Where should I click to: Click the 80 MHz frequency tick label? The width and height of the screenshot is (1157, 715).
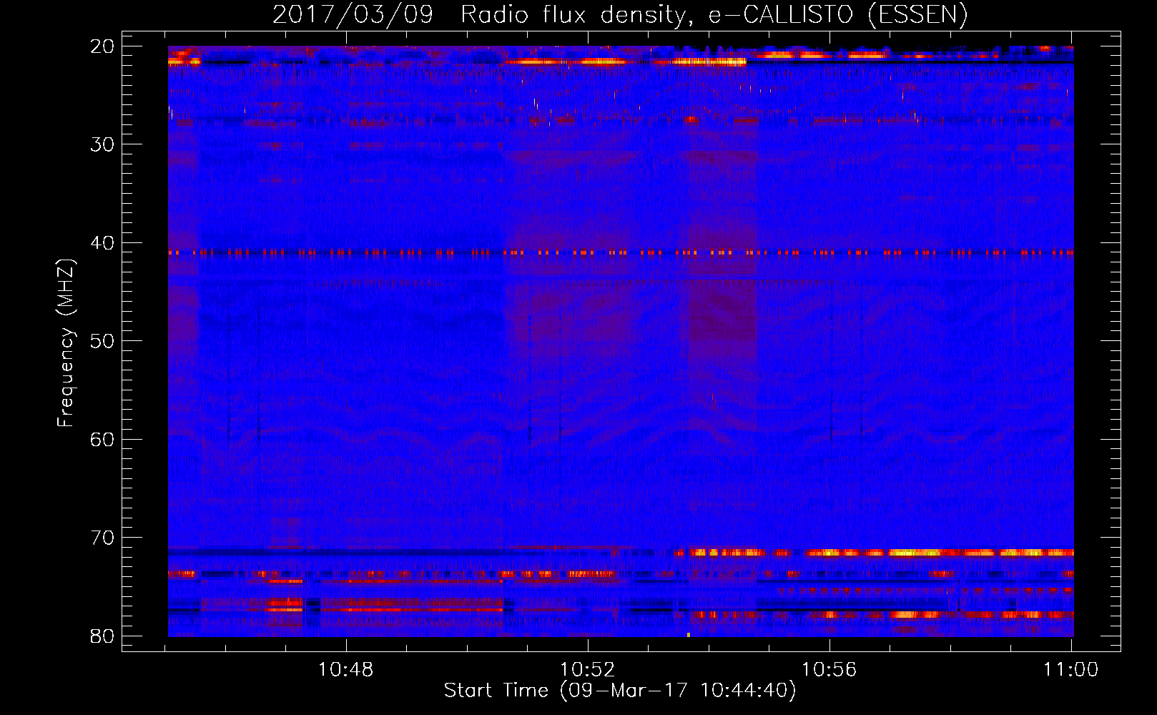tap(102, 636)
